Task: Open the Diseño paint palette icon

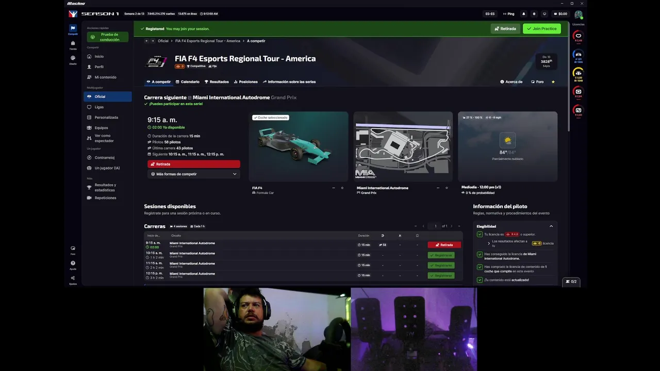Action: 73,58
